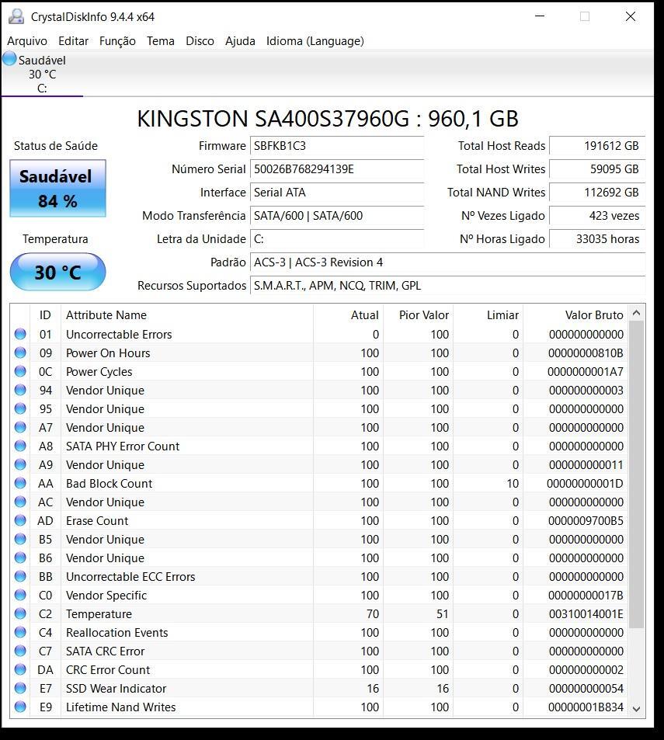
Task: Open the Editar menu
Action: tap(73, 41)
